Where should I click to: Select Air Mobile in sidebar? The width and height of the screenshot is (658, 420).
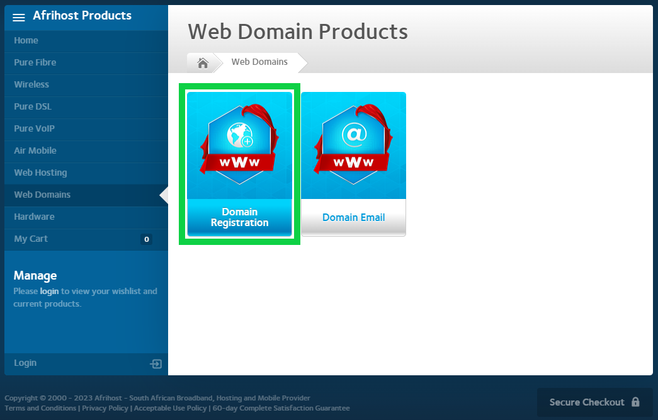tap(35, 150)
